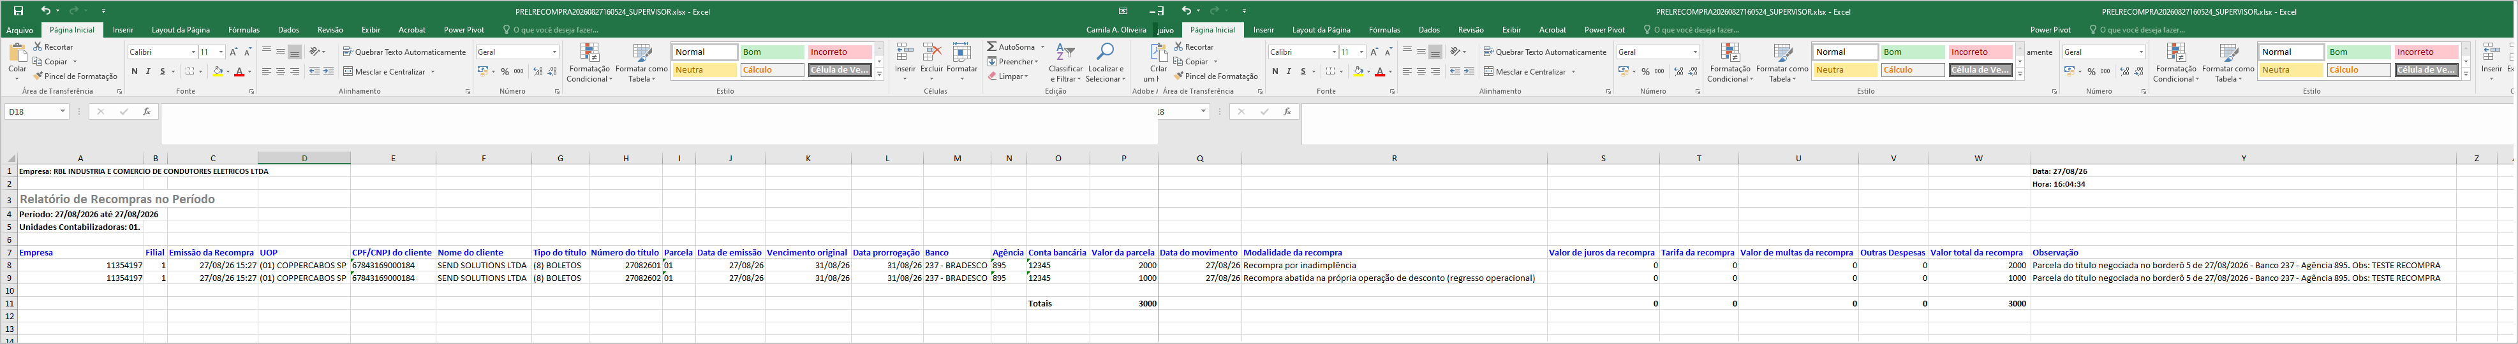Image resolution: width=2518 pixels, height=344 pixels.
Task: Select the cell Relatório de Recompras no Período
Action: [x=117, y=199]
